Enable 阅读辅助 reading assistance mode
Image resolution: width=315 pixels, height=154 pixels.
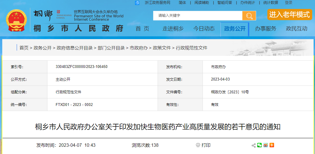(x=202, y=3)
